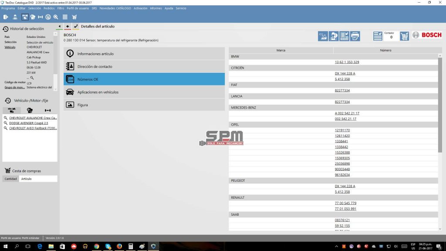Click the Número column header
This screenshot has width=446, height=251.
385,51
